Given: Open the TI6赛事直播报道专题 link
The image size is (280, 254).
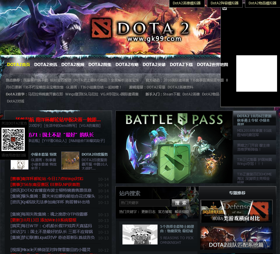Looking at the screenshot, I should (207, 80).
